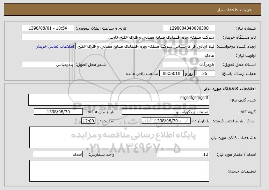Click the ساعت باقی مانده text
Image resolution: width=269 pixels, height=190 pixels.
[142, 74]
